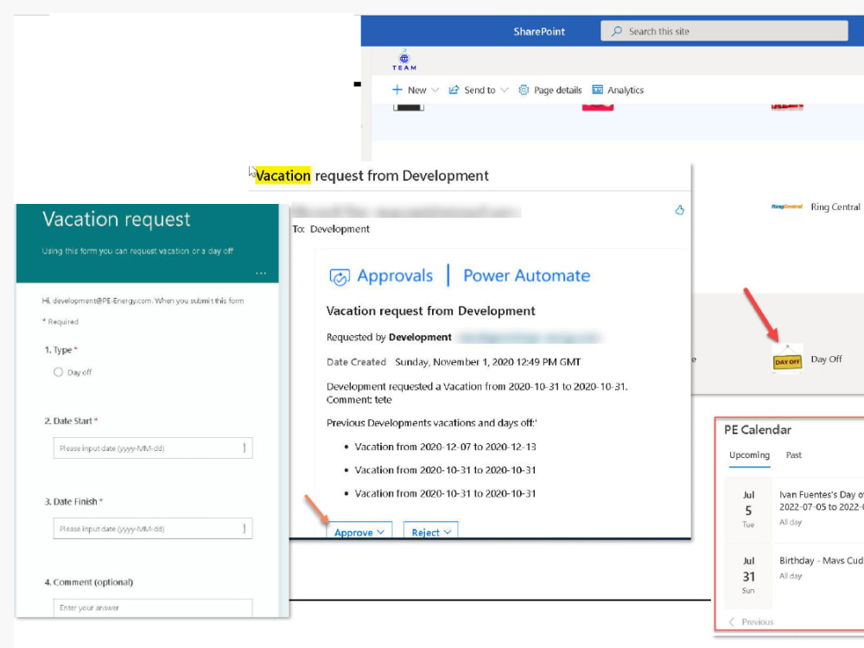This screenshot has height=648, width=864.
Task: Click the New plus icon
Action: click(x=397, y=89)
